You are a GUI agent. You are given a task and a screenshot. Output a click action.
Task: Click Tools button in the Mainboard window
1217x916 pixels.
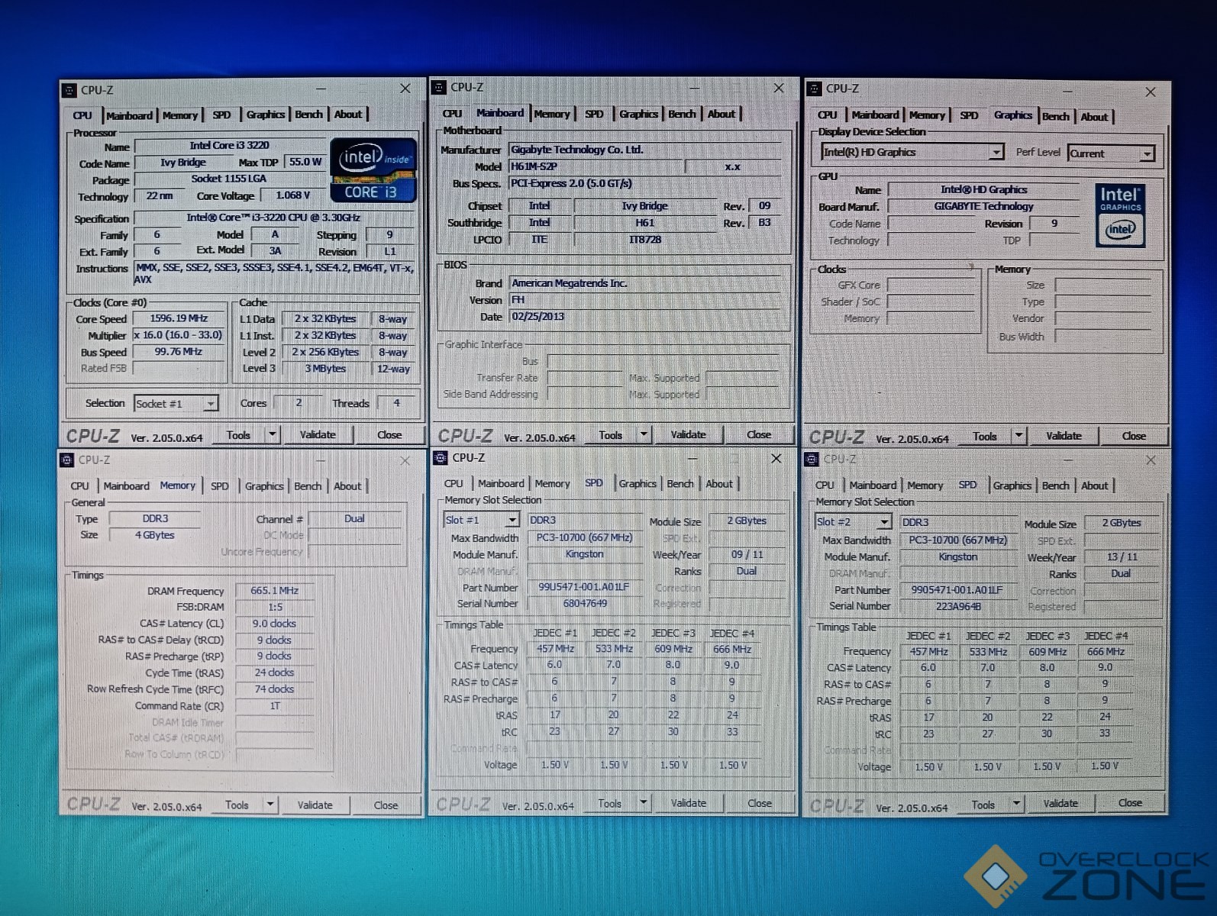tap(610, 434)
